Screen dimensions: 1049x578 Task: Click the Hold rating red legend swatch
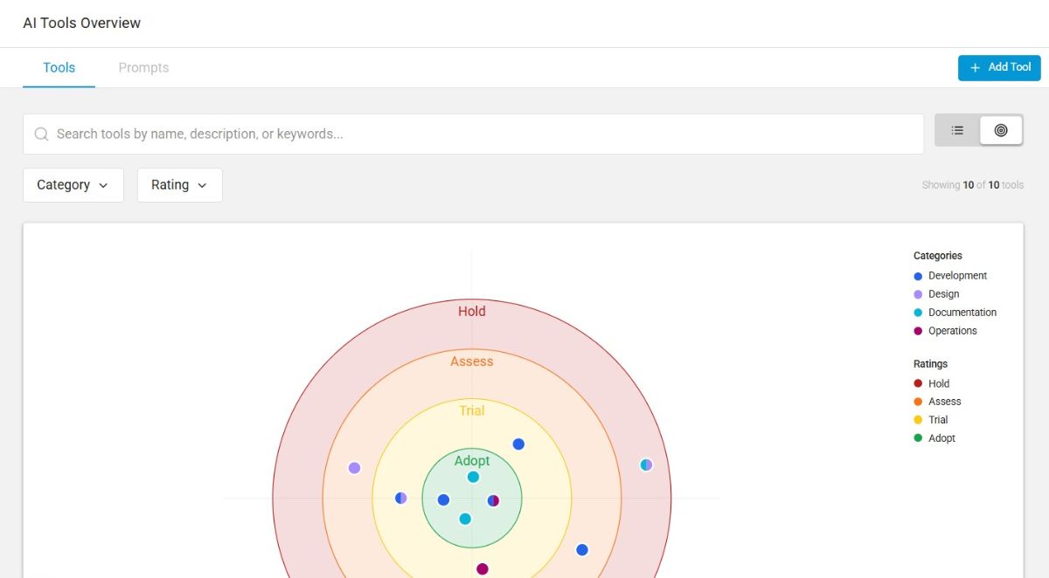(918, 383)
